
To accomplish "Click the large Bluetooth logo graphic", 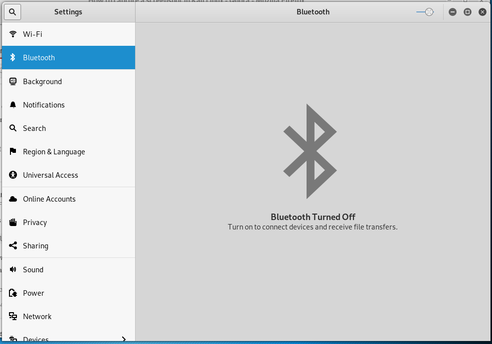I will (310, 151).
